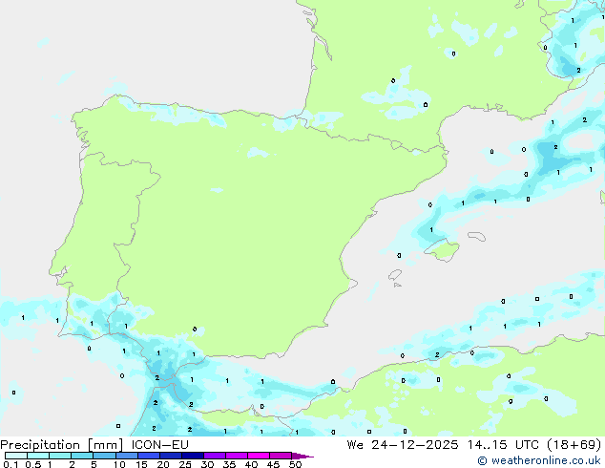605x468 pixels.
Task: Click the legend tick label '0.5'
Action: pos(33,464)
